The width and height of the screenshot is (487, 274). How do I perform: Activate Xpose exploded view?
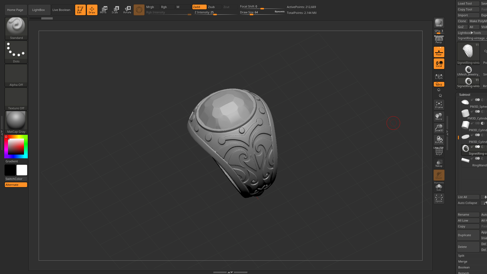click(439, 199)
